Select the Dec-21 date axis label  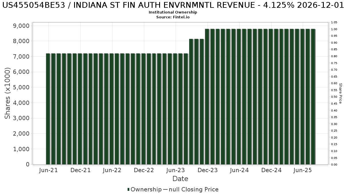click(x=81, y=170)
